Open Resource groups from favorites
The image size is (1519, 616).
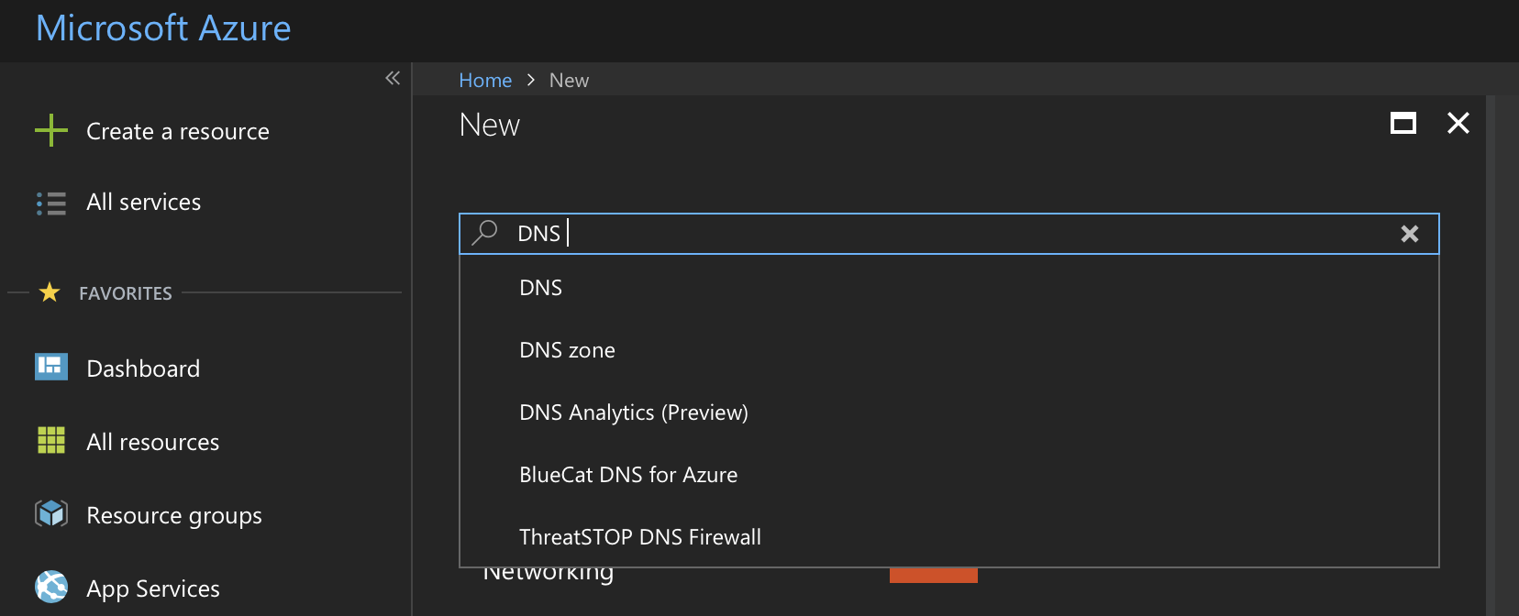pyautogui.click(x=174, y=516)
